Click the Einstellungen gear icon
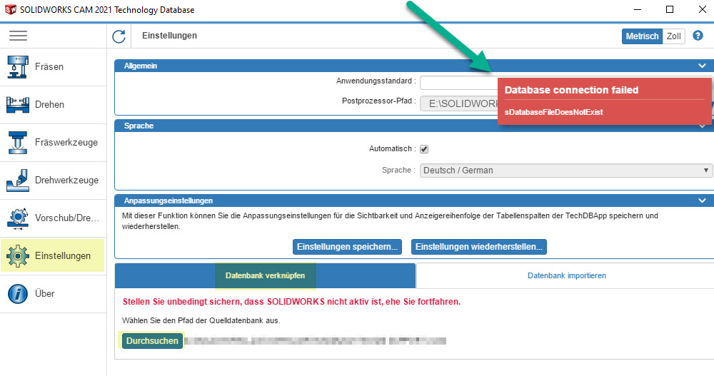The width and height of the screenshot is (714, 376). point(18,256)
